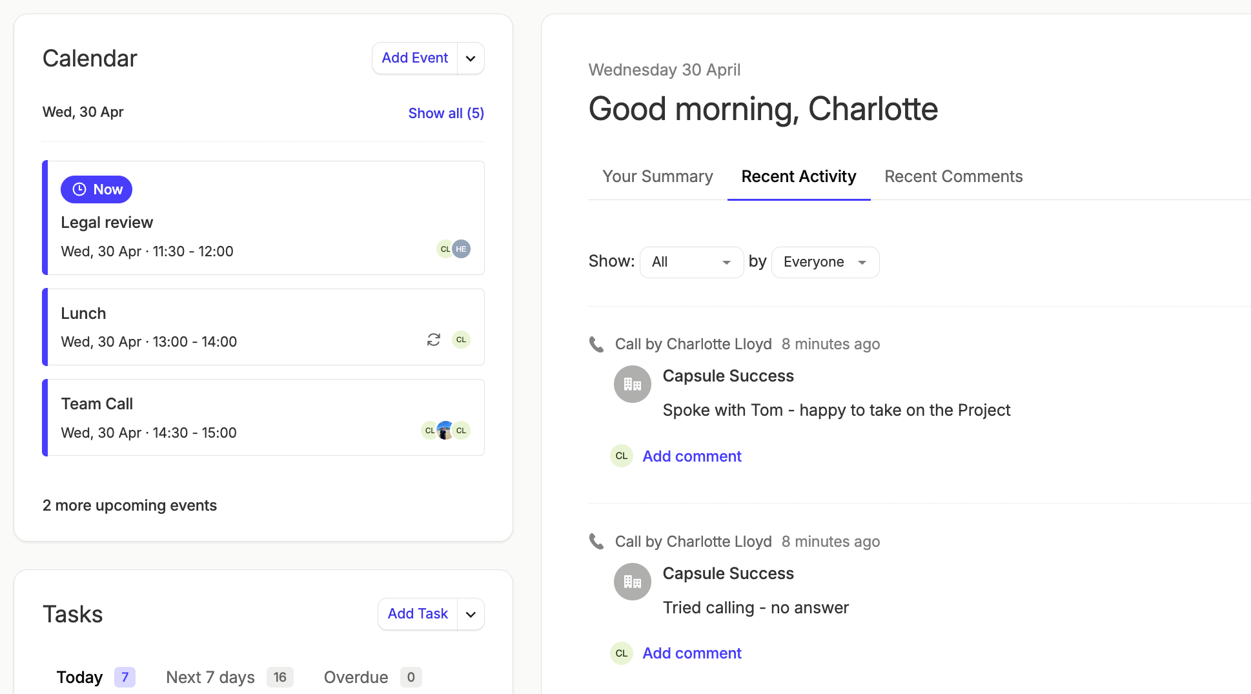The image size is (1251, 694).
Task: Click phone icon of 'Spoke with Tom' call
Action: click(596, 344)
